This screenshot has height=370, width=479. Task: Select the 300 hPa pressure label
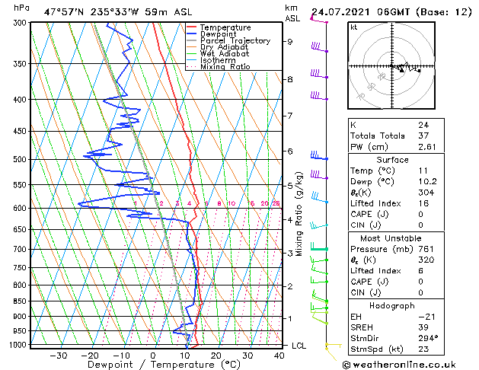[21, 23]
